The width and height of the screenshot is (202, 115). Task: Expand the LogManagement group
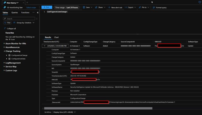[4, 63]
